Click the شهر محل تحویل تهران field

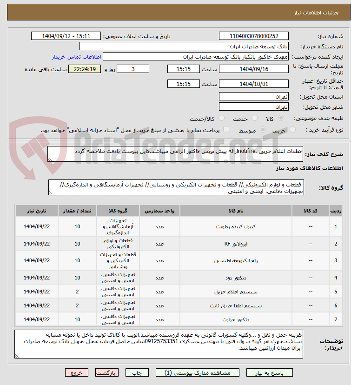(x=254, y=107)
